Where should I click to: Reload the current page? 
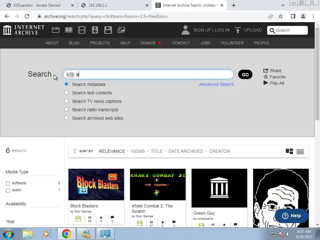pyautogui.click(x=27, y=16)
